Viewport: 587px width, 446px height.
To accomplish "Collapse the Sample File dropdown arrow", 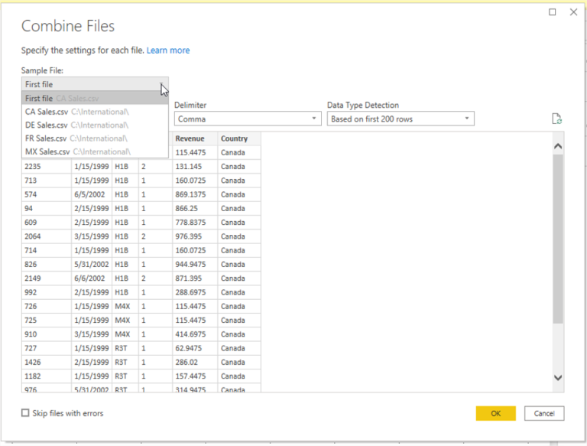I will (161, 85).
